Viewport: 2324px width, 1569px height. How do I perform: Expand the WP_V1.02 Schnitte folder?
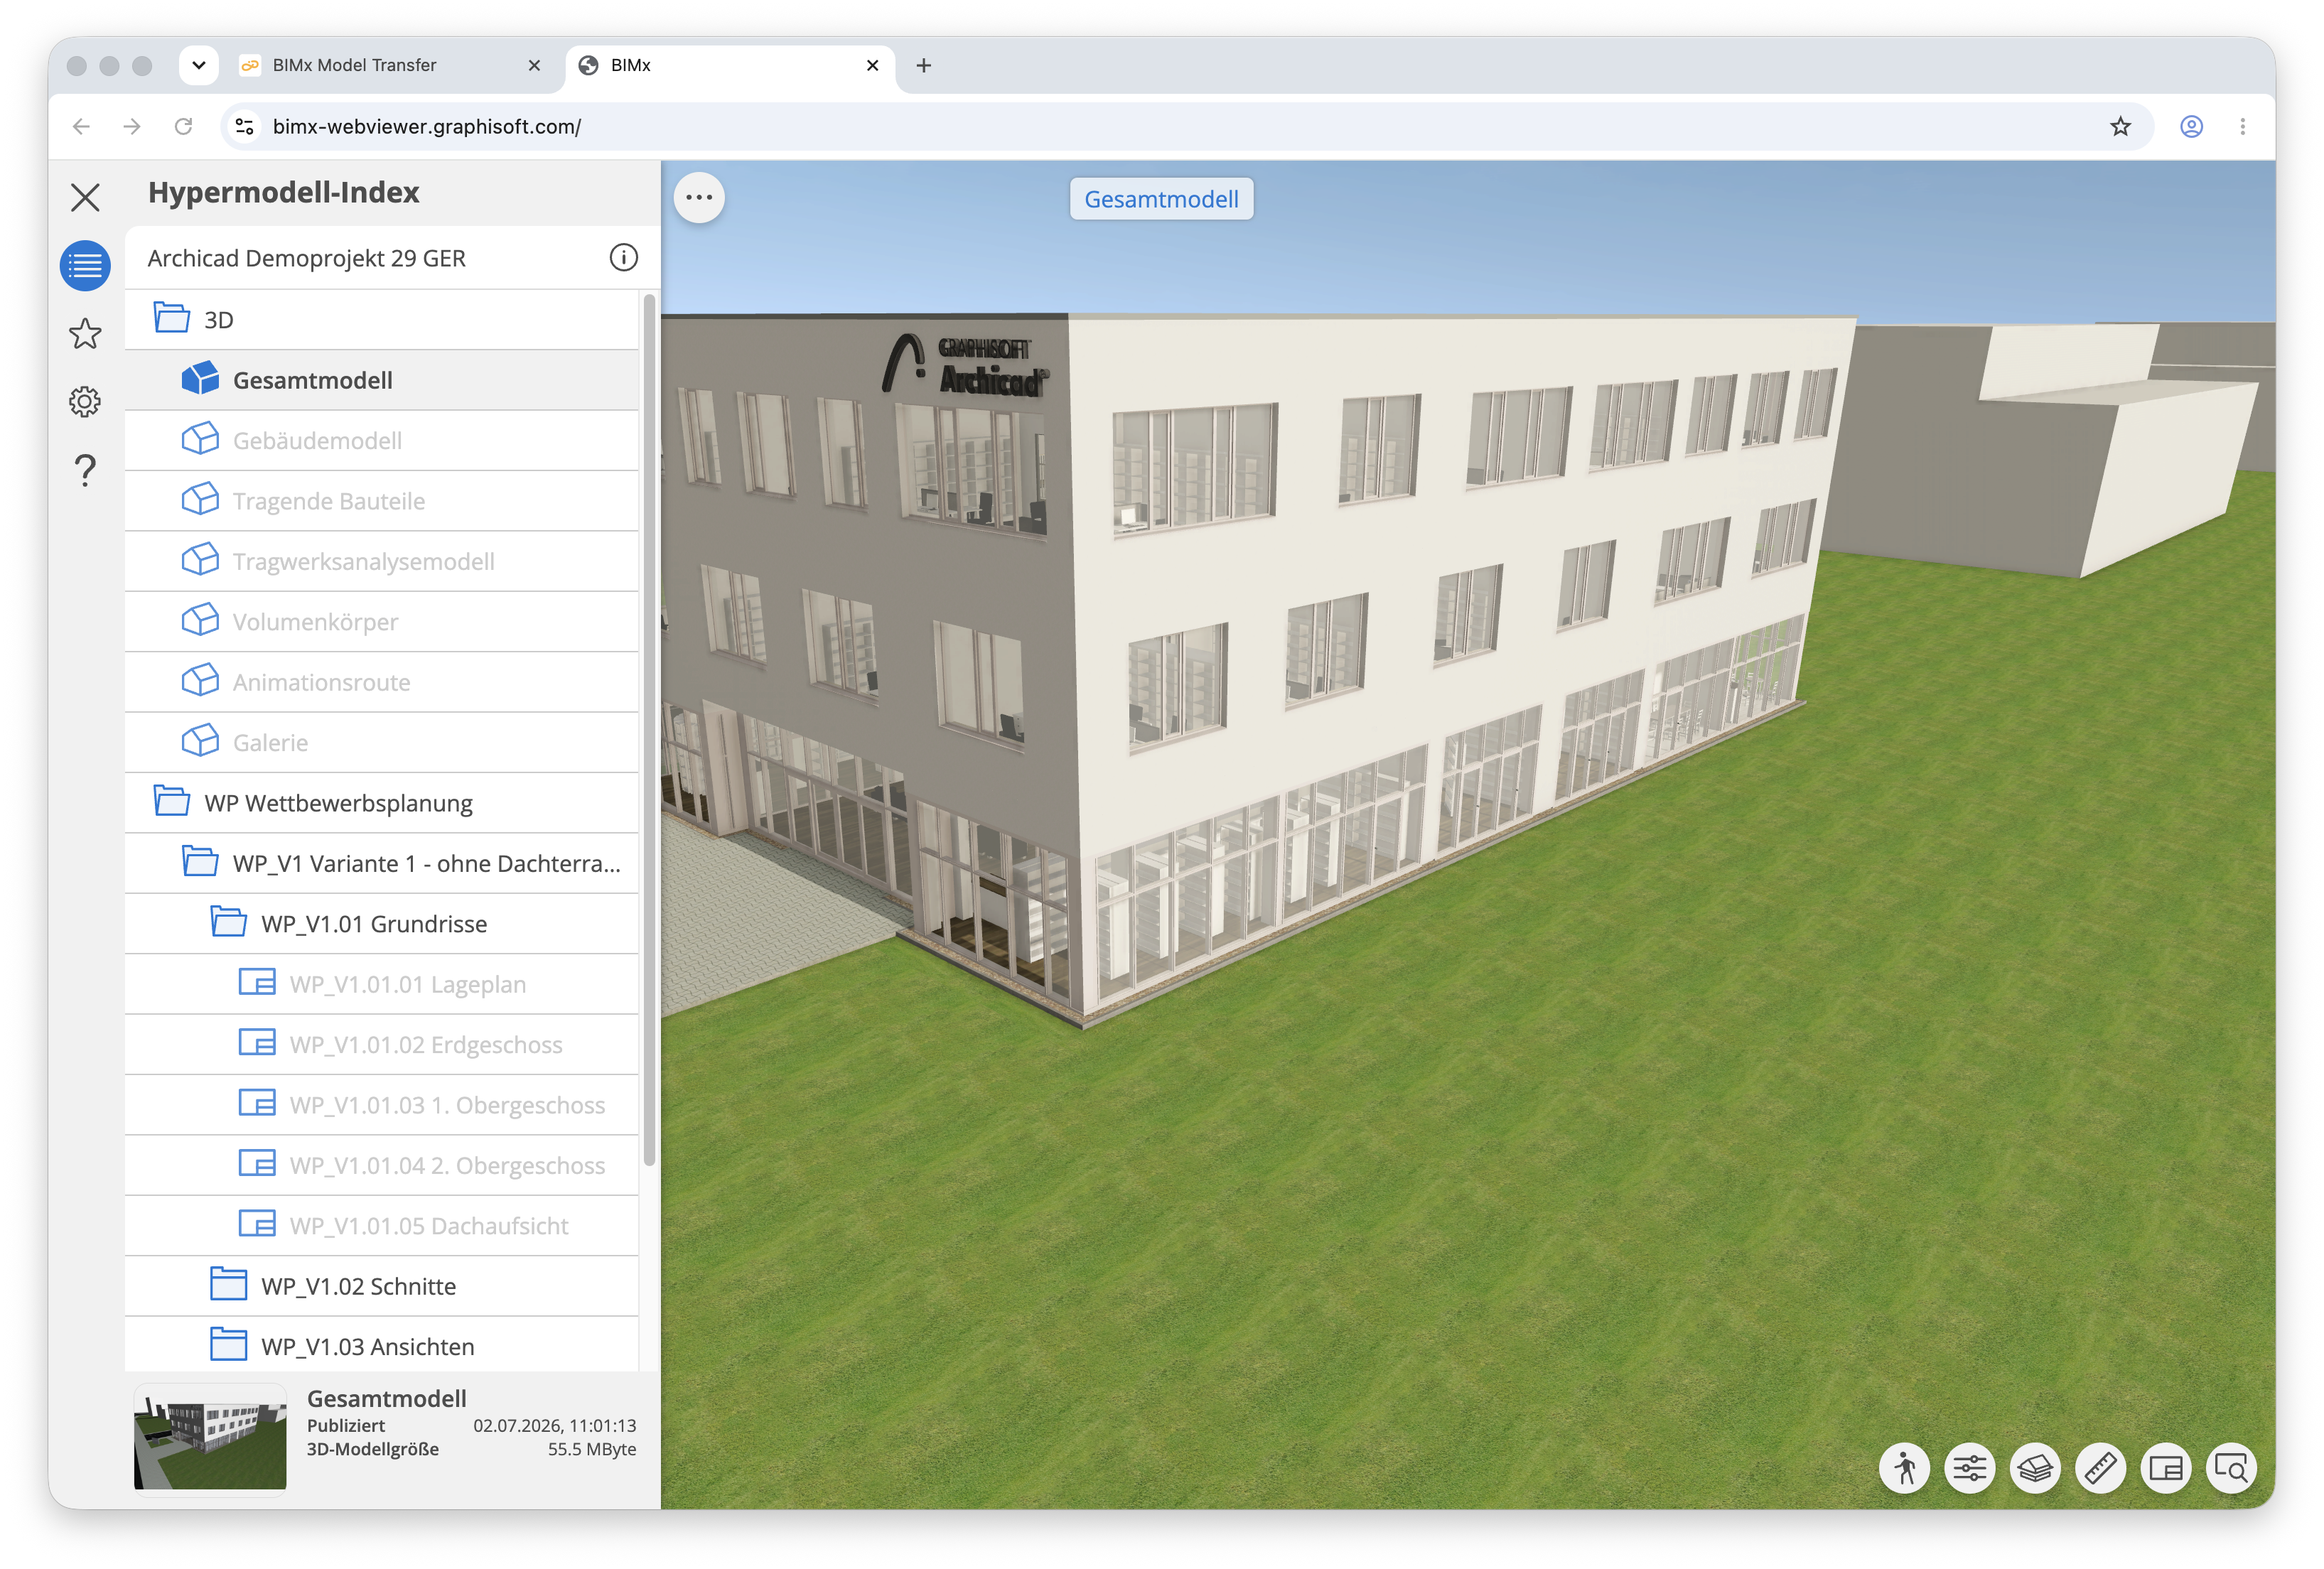tap(381, 1286)
